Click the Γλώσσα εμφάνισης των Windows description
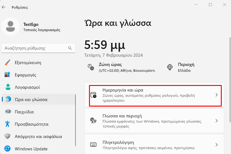This screenshot has width=231, height=154. (x=152, y=124)
